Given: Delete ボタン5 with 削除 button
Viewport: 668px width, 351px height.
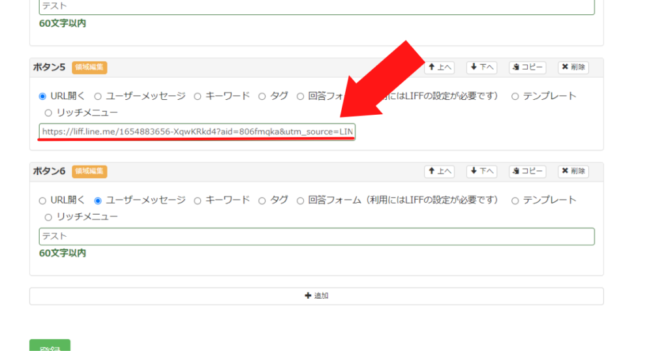Looking at the screenshot, I should (573, 67).
